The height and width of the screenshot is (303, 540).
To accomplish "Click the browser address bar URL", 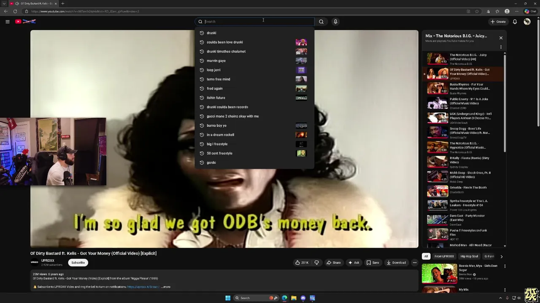I will click(84, 11).
